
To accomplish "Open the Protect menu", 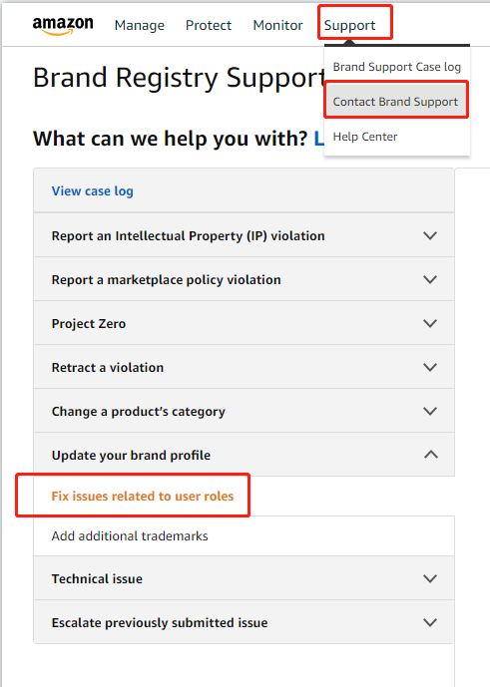I will coord(209,25).
